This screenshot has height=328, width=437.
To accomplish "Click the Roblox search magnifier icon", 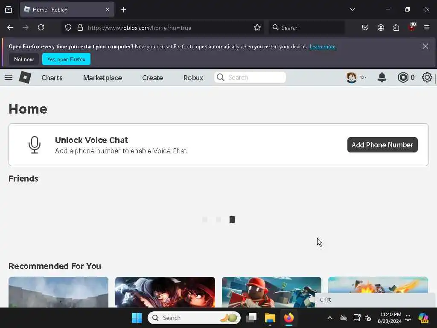I will pos(221,77).
